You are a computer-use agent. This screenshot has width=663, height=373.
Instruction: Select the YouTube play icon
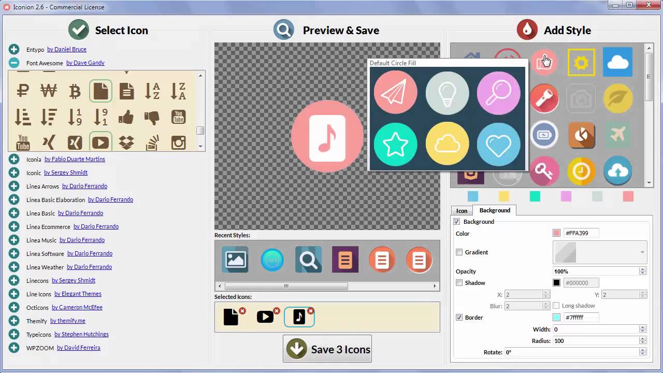click(100, 142)
